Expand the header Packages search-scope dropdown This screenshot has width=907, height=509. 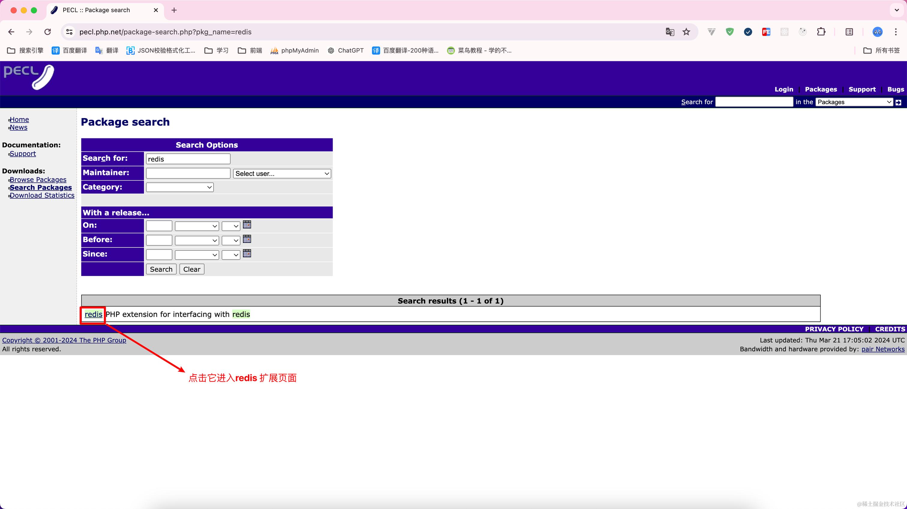[x=854, y=102]
